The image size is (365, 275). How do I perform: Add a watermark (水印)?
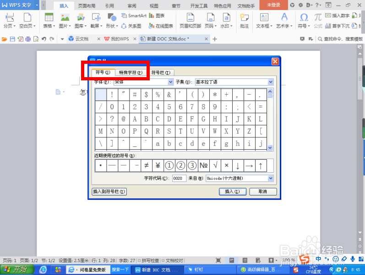226,21
